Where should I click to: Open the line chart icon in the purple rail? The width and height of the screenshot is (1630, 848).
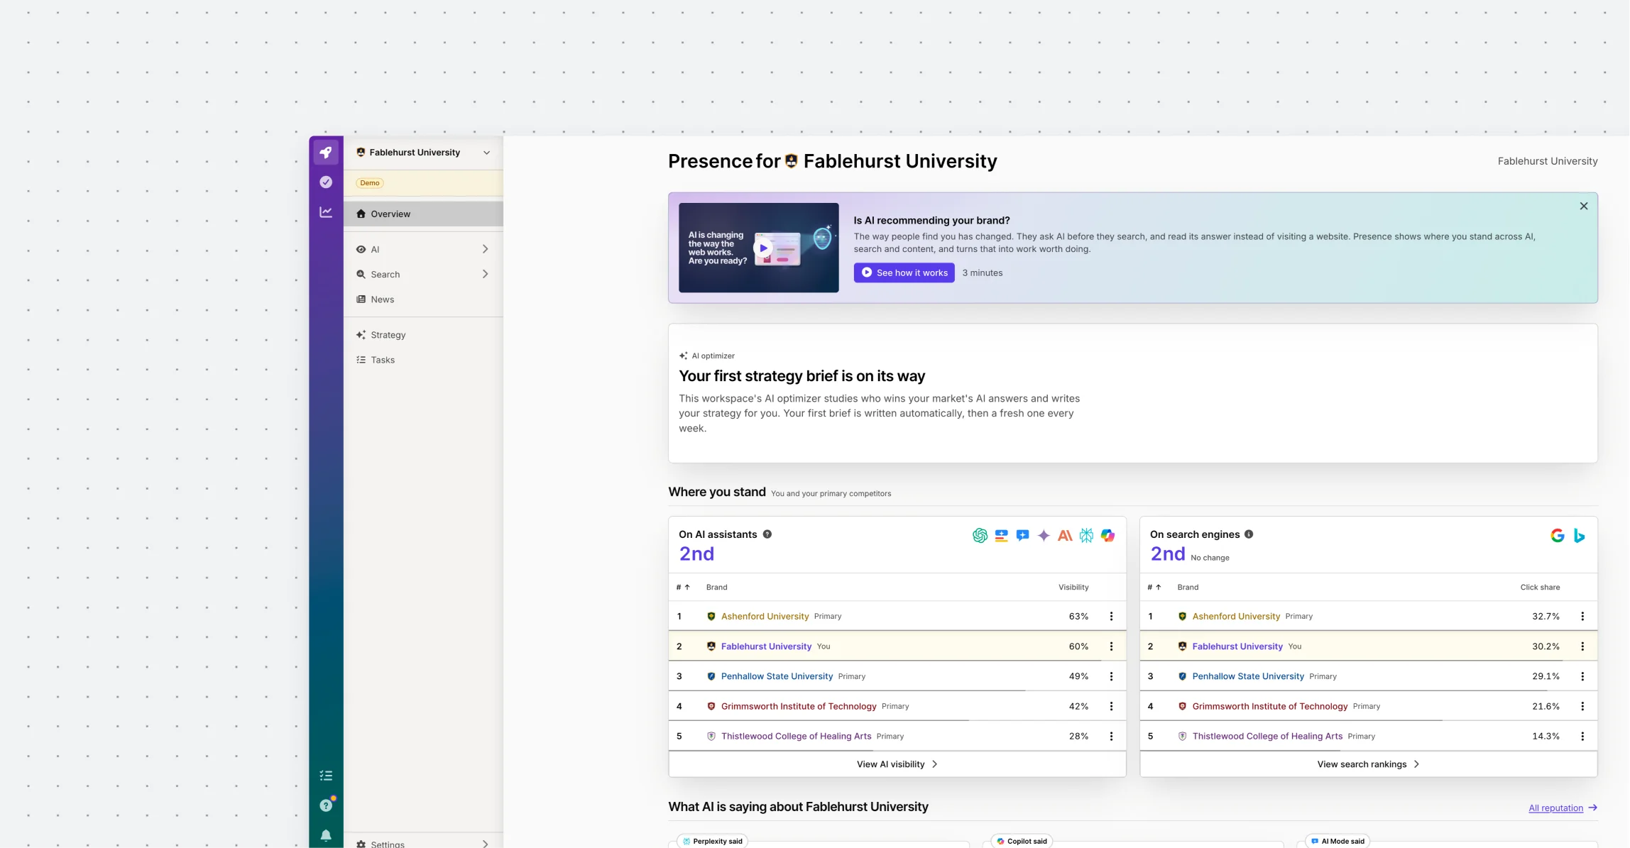[326, 212]
